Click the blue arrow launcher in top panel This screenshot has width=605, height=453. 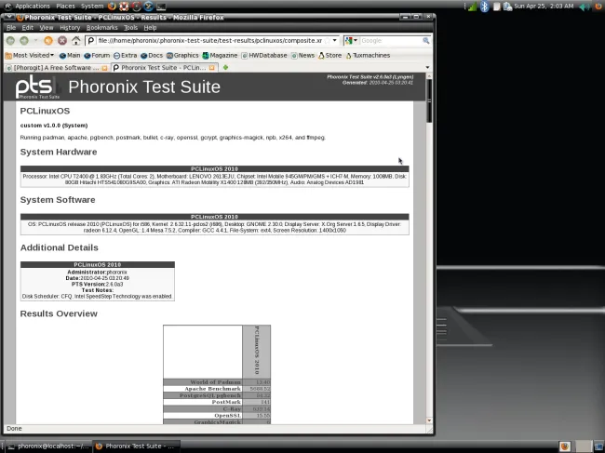click(x=149, y=7)
